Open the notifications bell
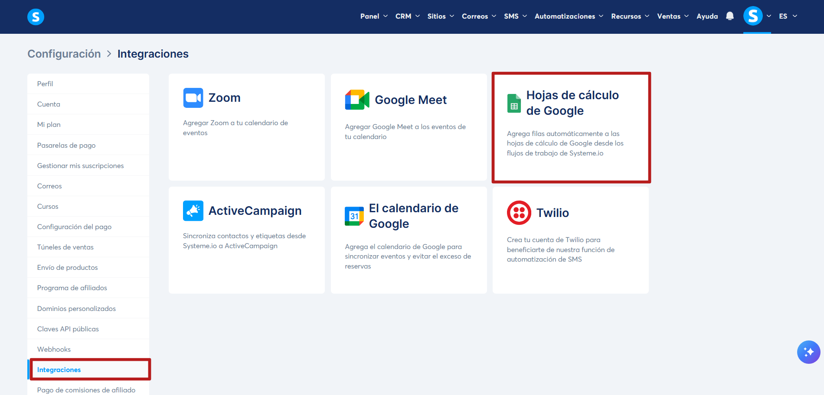This screenshot has height=395, width=824. 730,16
